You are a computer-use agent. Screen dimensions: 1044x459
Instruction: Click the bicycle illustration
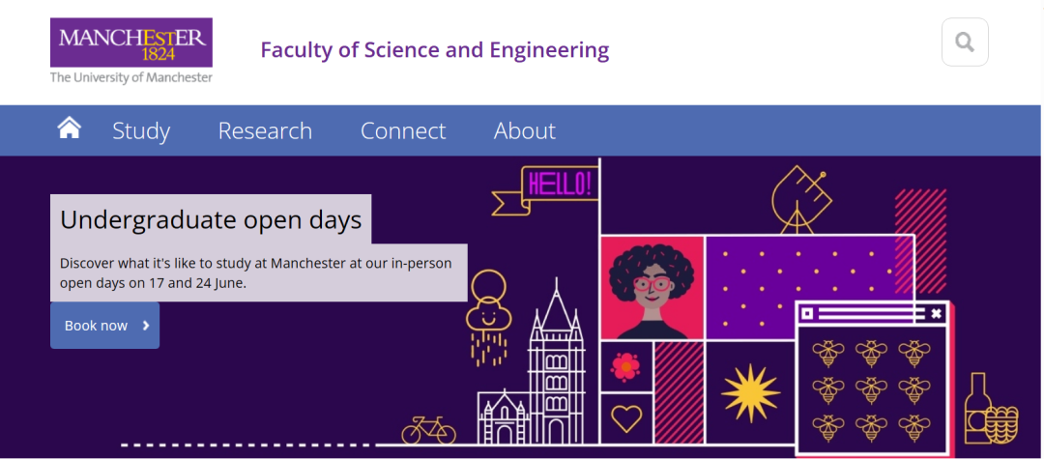pyautogui.click(x=428, y=429)
